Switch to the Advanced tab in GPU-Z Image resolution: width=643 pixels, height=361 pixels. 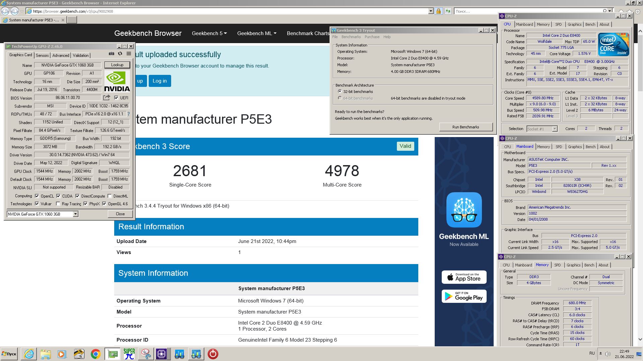coord(61,55)
